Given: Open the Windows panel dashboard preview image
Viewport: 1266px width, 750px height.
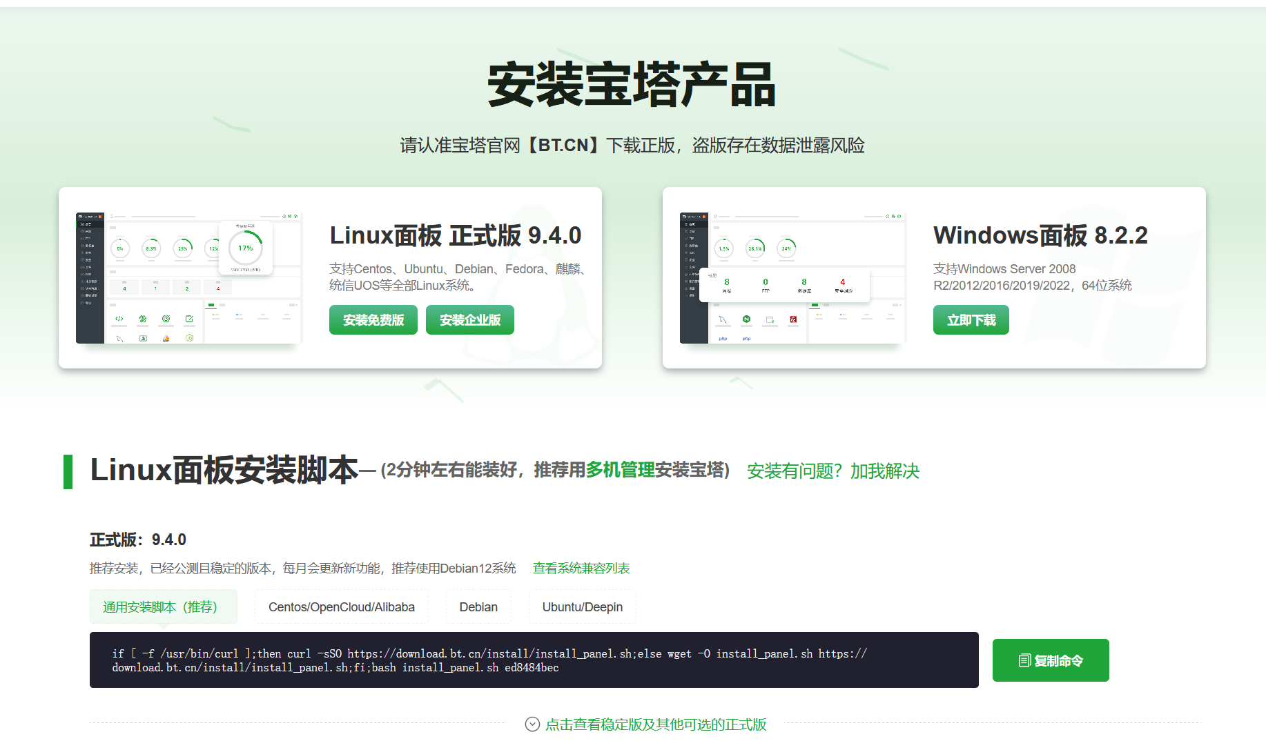Looking at the screenshot, I should (x=792, y=278).
